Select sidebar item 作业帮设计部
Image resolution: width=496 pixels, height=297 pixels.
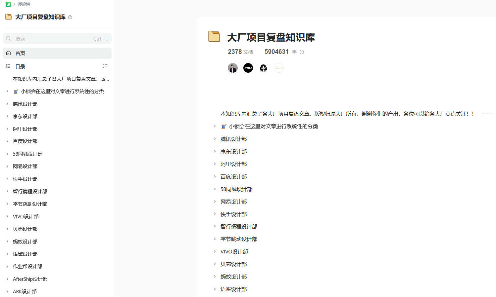tap(27, 266)
